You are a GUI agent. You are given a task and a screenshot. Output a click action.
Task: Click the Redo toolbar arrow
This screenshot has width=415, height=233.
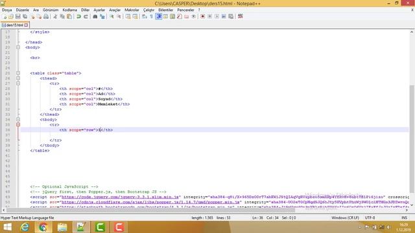tap(86, 16)
